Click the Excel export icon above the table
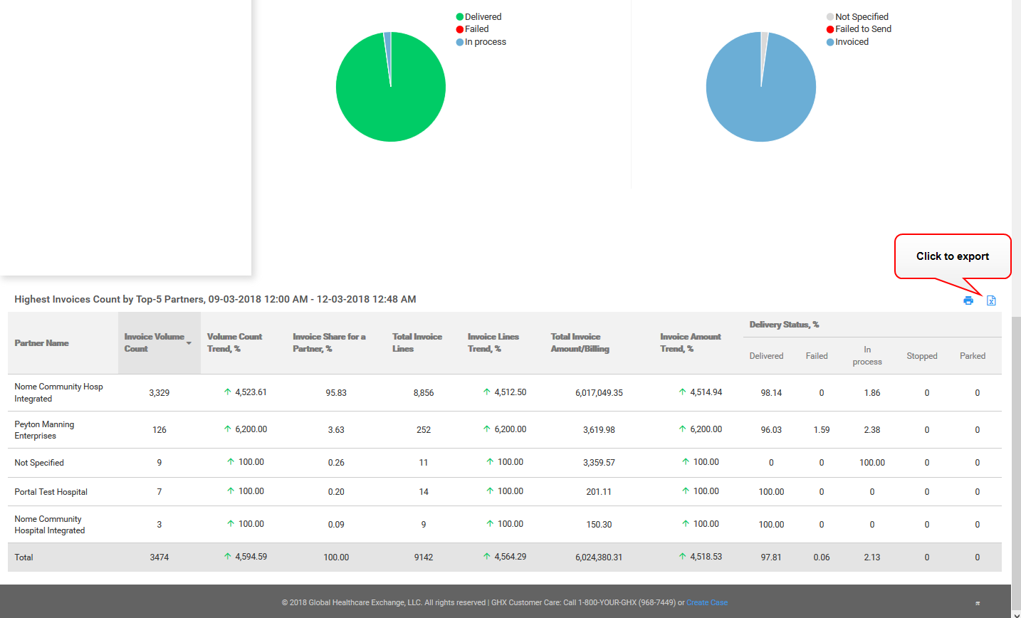 (x=991, y=300)
